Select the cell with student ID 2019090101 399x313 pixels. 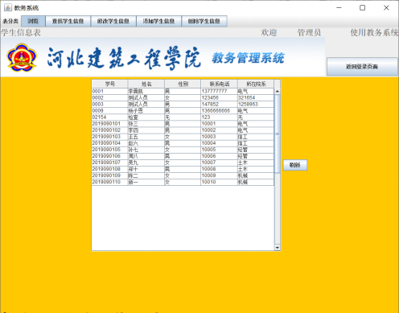coord(109,124)
